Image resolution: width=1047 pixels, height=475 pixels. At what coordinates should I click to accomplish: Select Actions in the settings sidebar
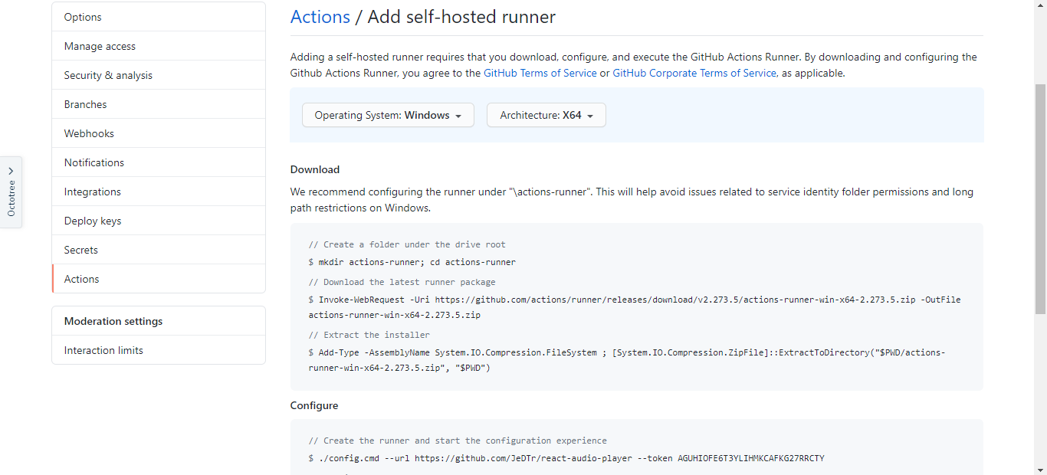(x=81, y=279)
